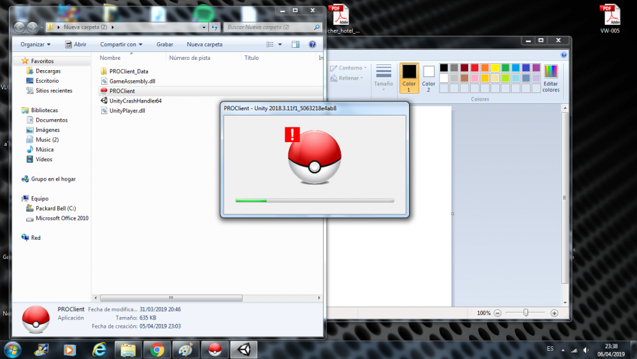Screen dimensions: 637x359
Task: Select the Color 1 swatch box
Action: (x=409, y=77)
